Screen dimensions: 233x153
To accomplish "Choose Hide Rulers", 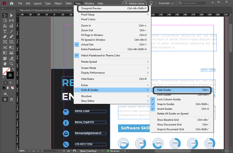I will tap(112, 79).
